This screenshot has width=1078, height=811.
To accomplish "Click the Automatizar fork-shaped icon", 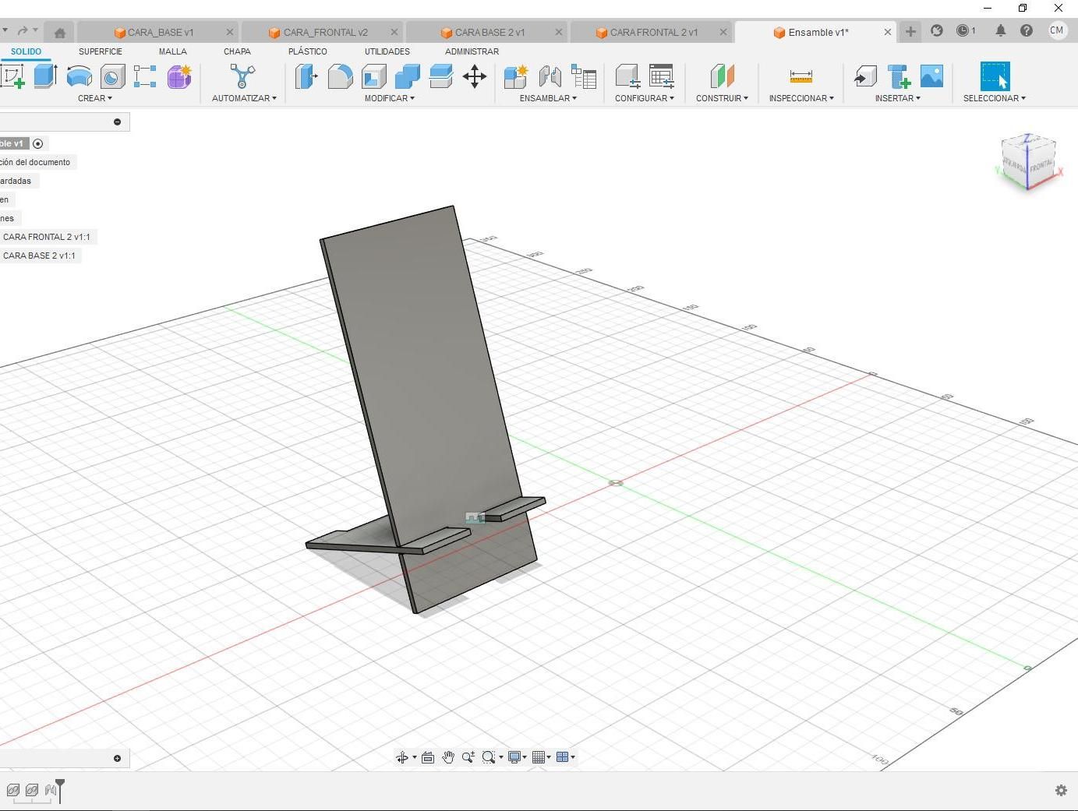I will (242, 76).
